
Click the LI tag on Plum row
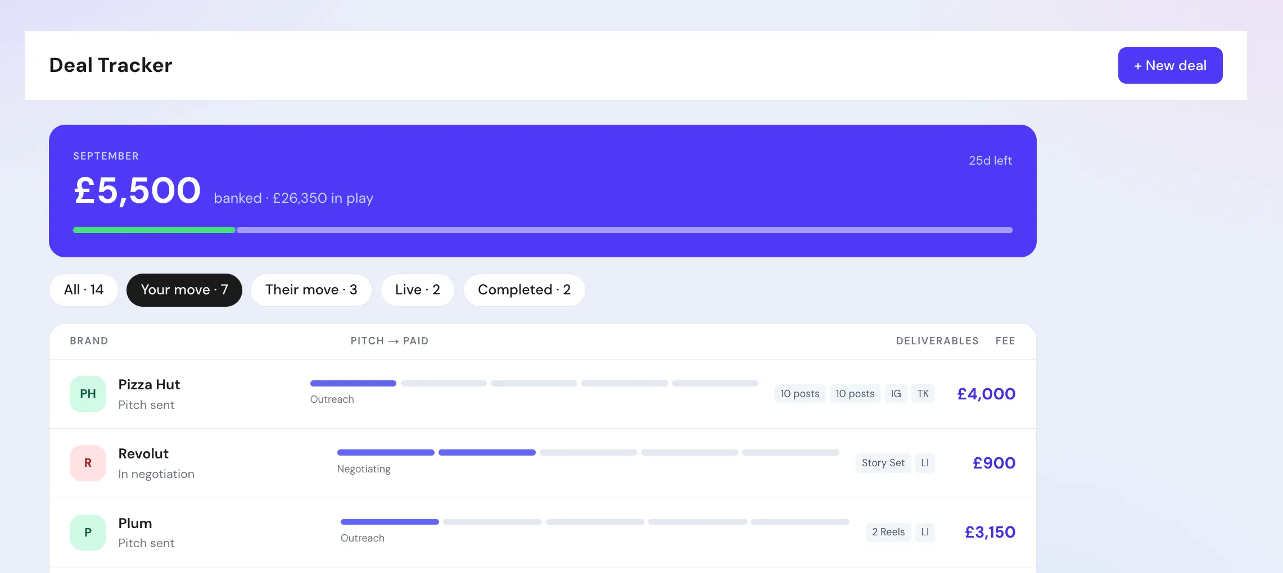tap(925, 532)
